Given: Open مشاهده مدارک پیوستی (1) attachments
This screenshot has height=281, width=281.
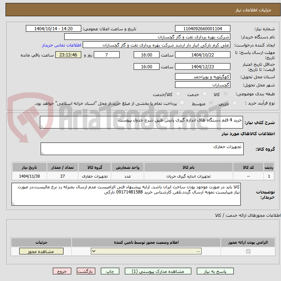Looking at the screenshot, I should pyautogui.click(x=158, y=271).
